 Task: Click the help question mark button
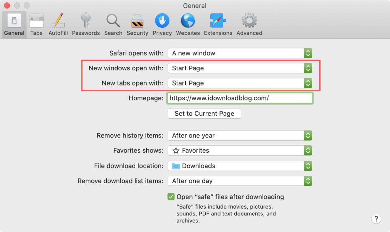376,219
